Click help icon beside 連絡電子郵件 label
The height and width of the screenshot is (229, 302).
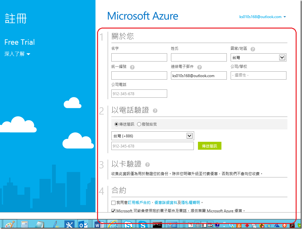200,67
